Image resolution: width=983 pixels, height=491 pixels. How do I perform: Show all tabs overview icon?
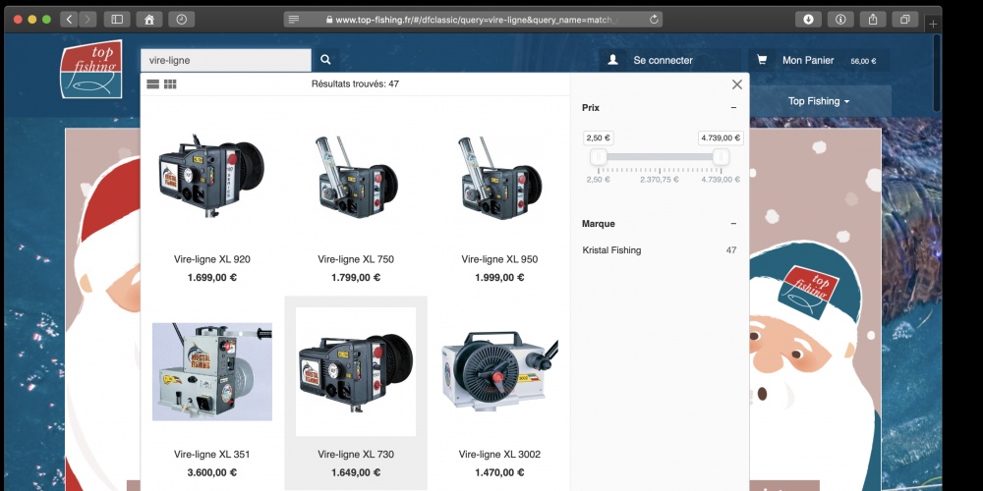click(904, 20)
